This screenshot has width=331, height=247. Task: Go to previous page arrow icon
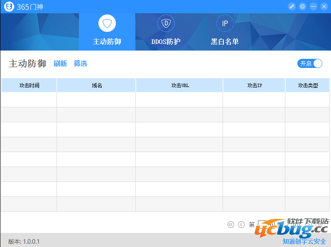(241, 225)
